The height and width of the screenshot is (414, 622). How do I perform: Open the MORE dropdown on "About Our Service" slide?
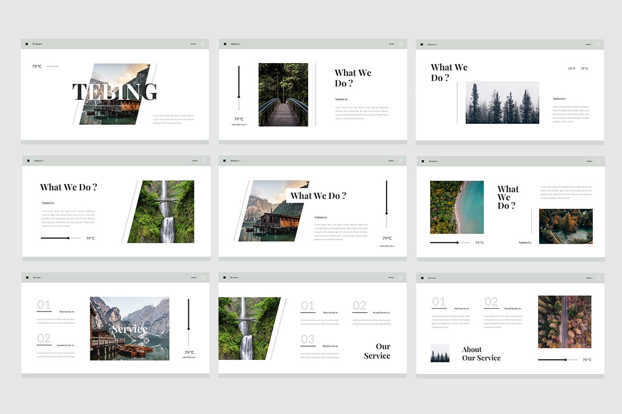click(x=589, y=278)
